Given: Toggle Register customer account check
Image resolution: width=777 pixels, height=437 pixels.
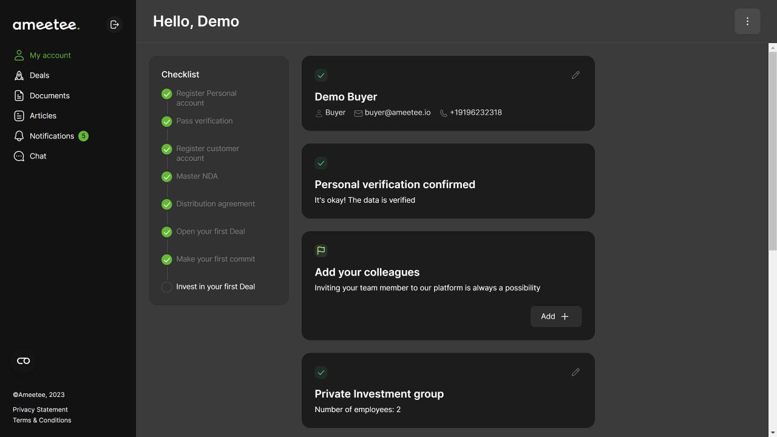Looking at the screenshot, I should (166, 149).
